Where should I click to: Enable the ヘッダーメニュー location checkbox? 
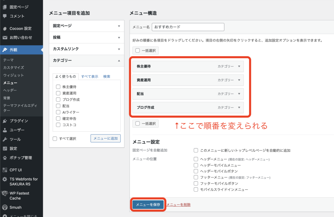[x=196, y=159]
